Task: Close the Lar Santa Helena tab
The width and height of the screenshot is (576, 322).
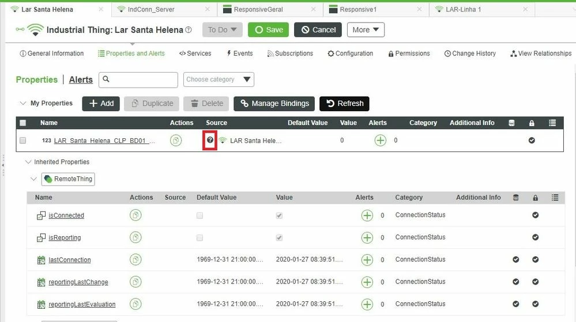Action: click(x=101, y=9)
